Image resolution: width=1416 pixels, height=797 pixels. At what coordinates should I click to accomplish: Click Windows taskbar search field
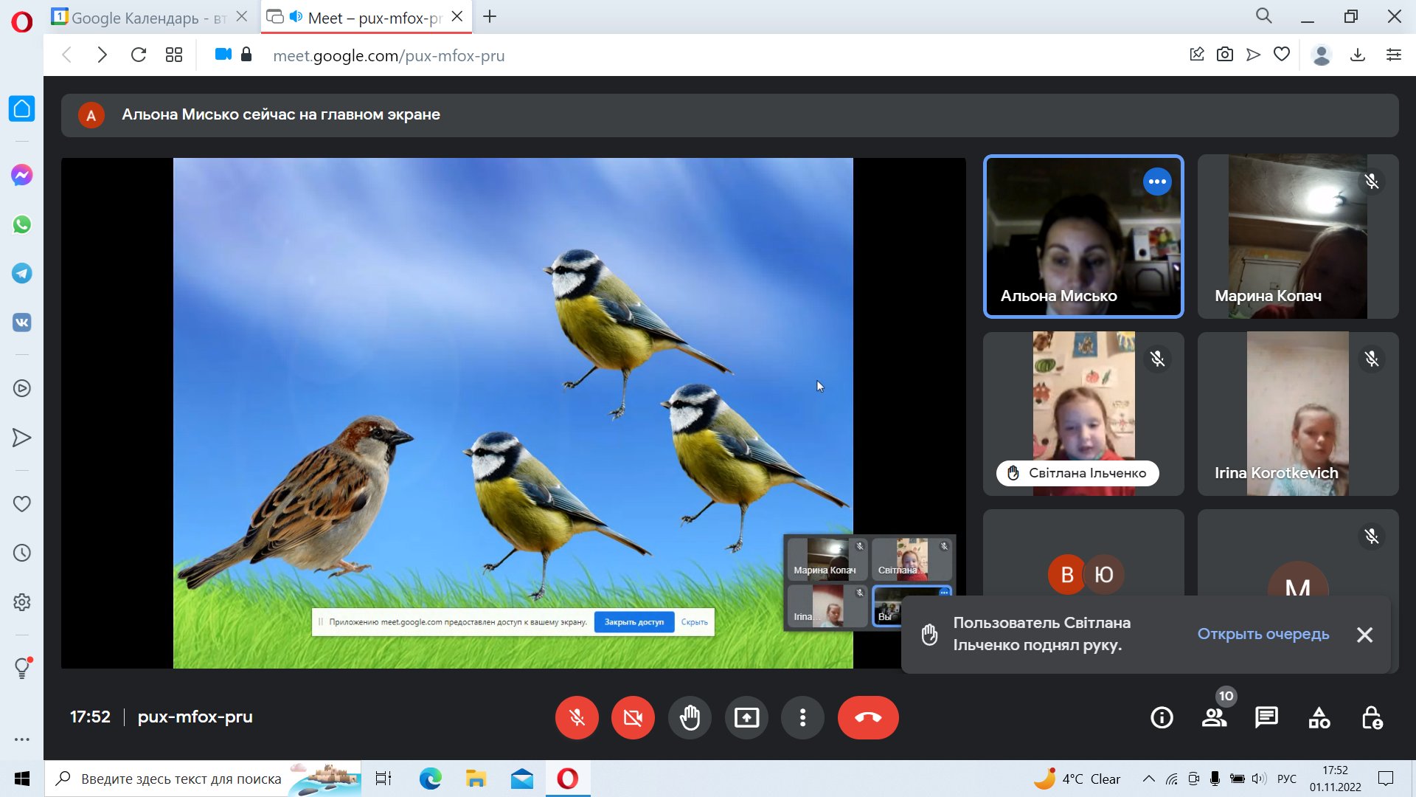click(x=181, y=779)
